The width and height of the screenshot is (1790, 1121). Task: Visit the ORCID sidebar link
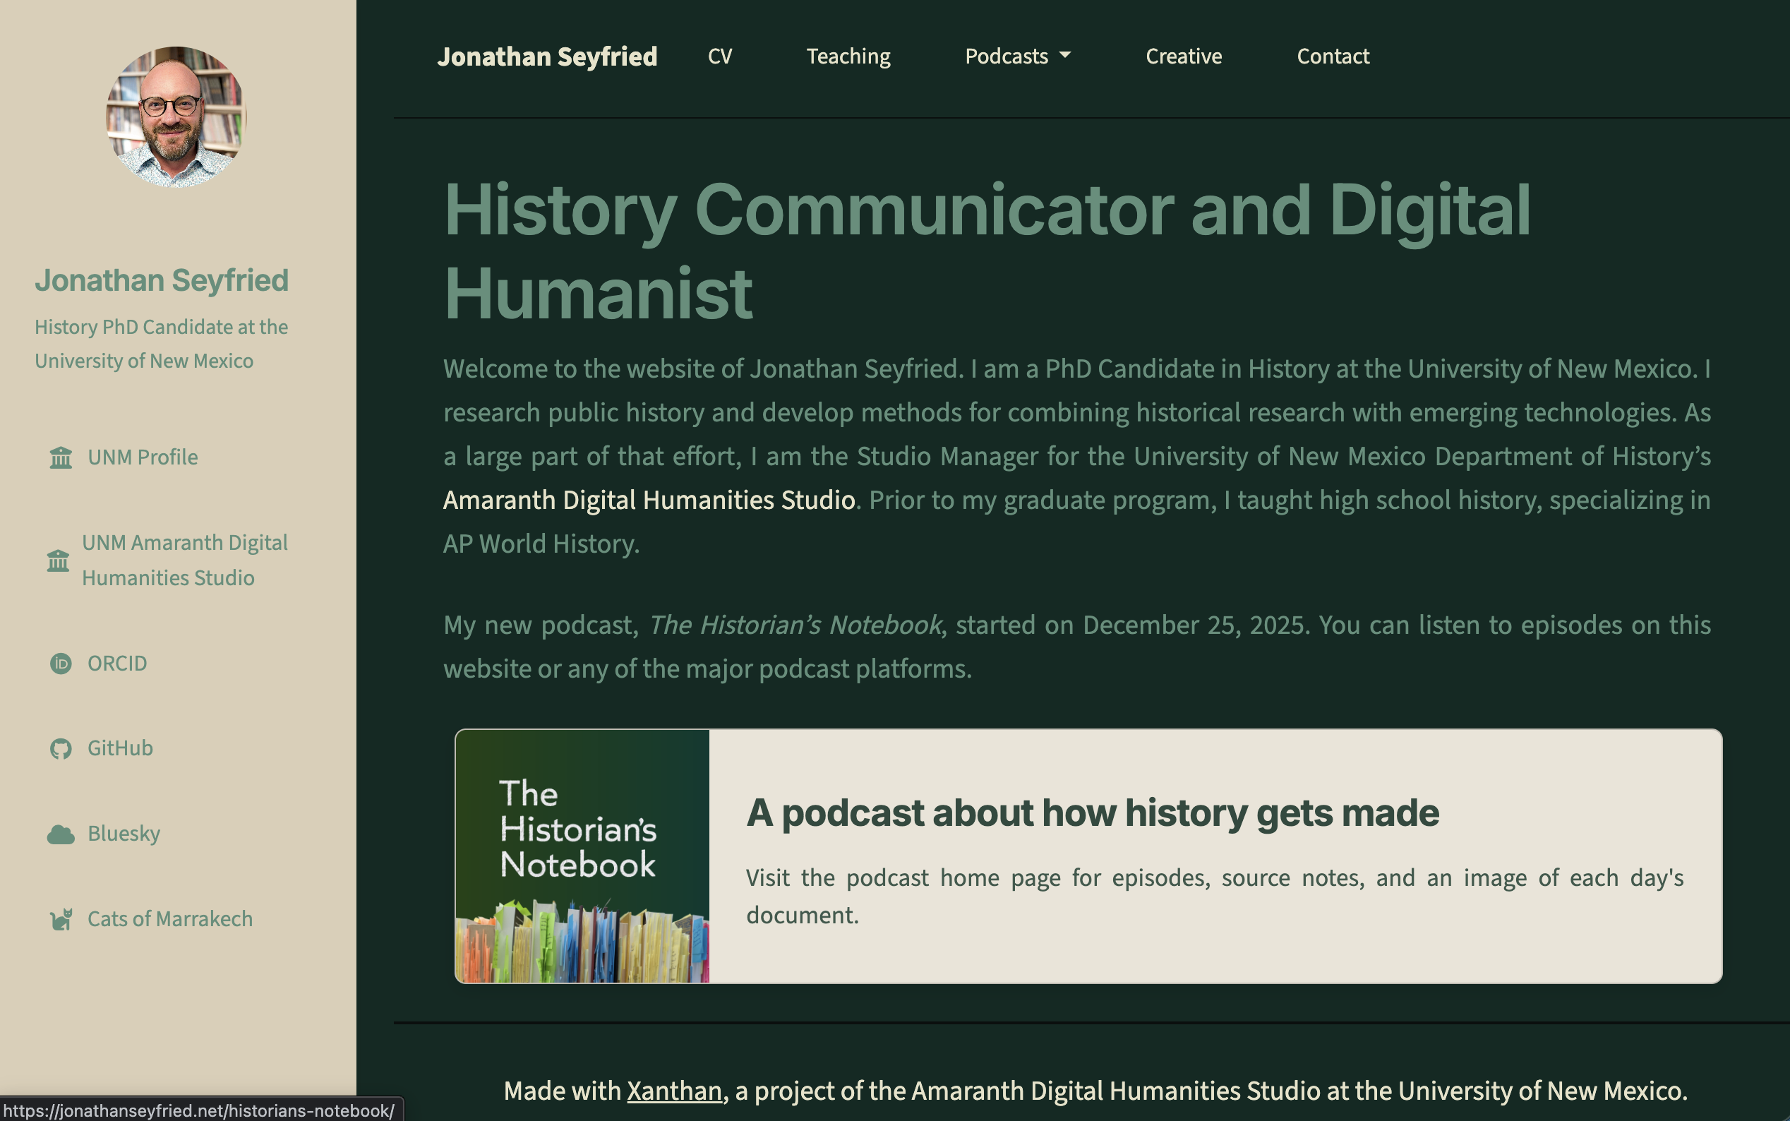click(117, 664)
